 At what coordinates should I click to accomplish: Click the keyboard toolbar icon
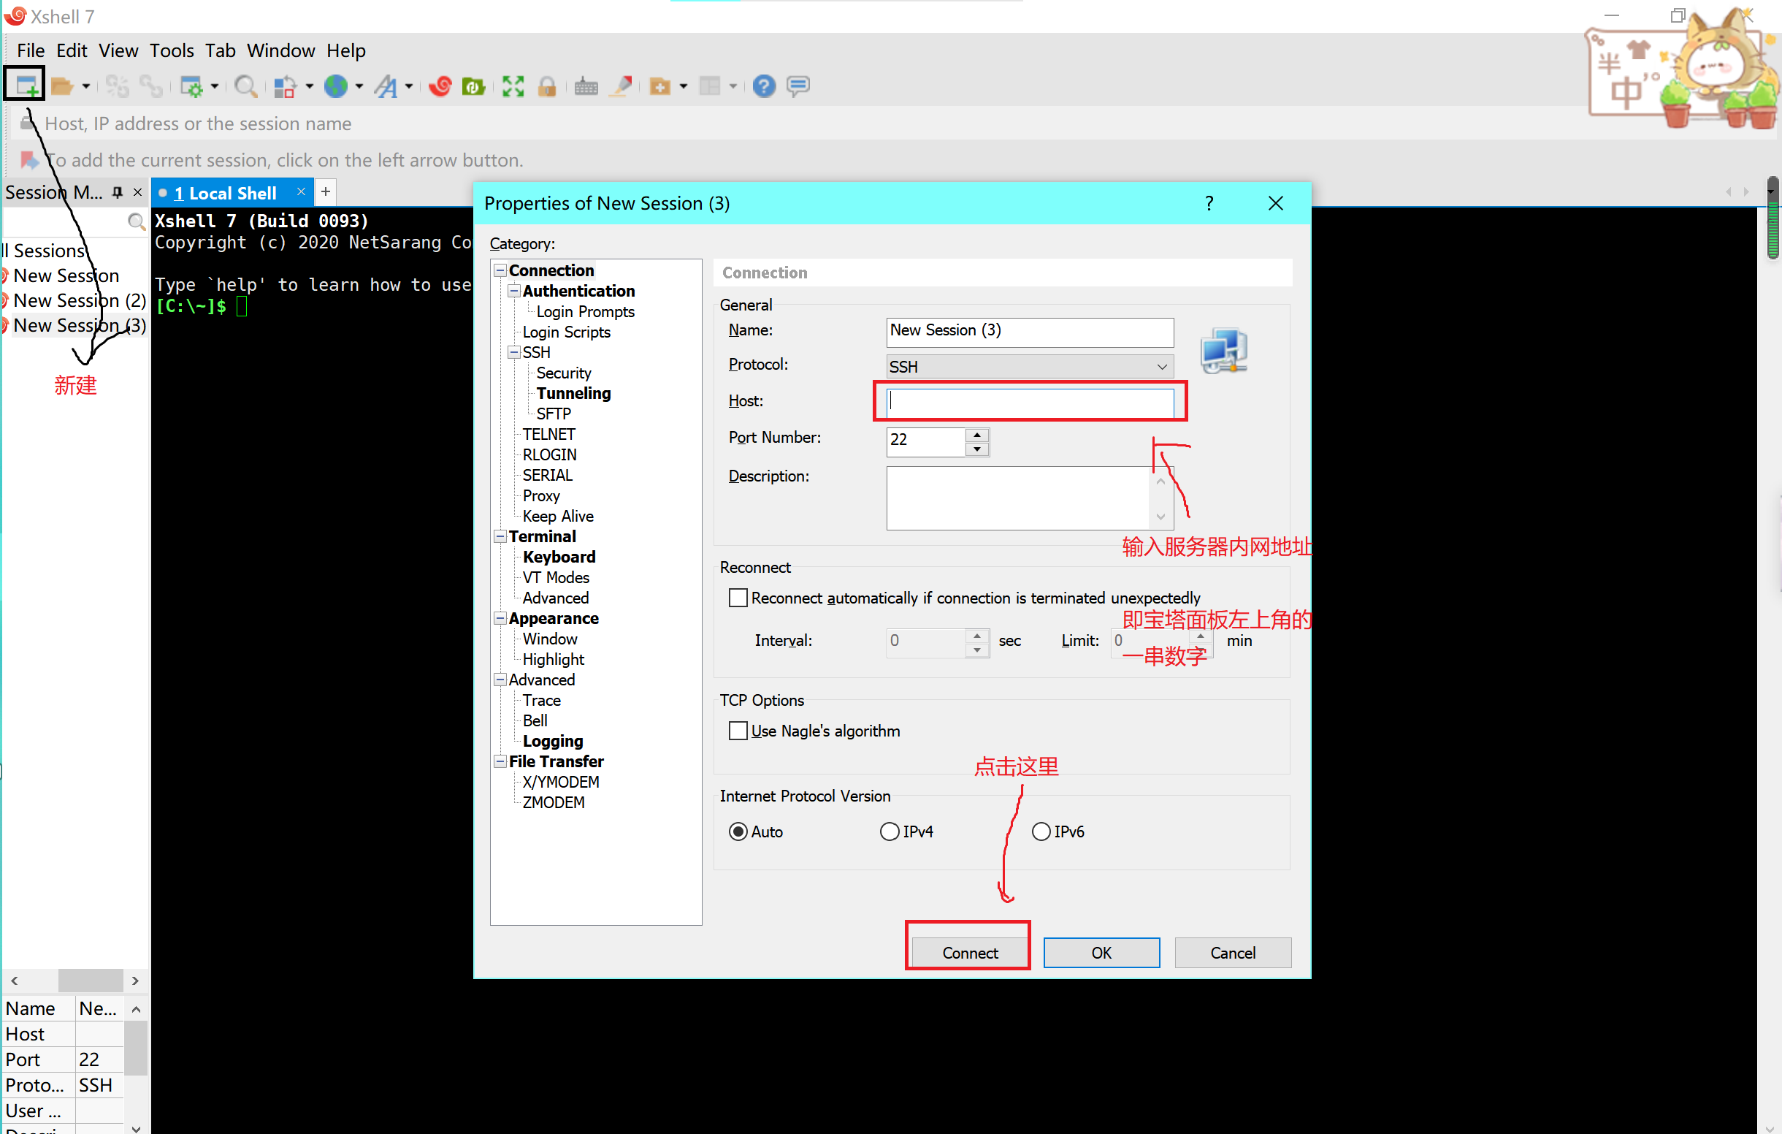pos(586,87)
